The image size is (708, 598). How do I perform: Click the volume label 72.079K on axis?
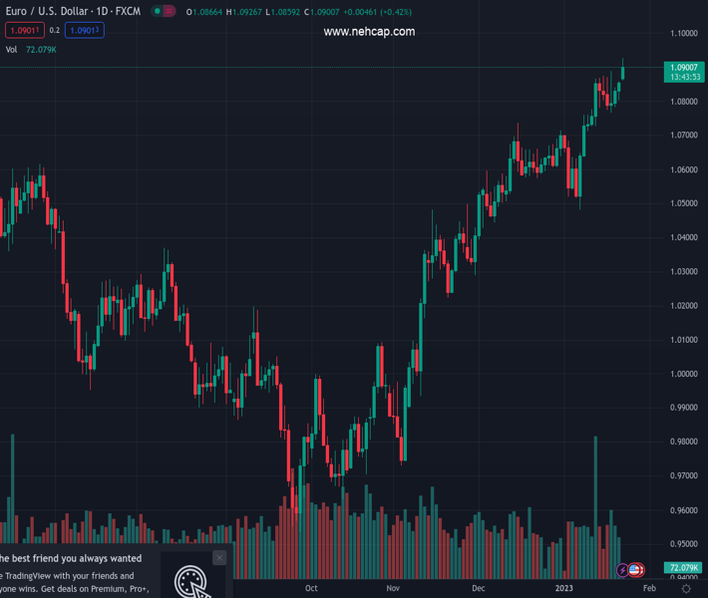[x=683, y=567]
